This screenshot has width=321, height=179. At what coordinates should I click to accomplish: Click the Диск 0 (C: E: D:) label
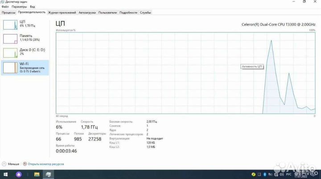click(33, 50)
